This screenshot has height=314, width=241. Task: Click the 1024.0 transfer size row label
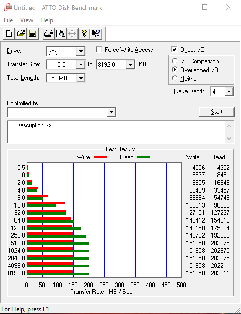tap(16, 250)
